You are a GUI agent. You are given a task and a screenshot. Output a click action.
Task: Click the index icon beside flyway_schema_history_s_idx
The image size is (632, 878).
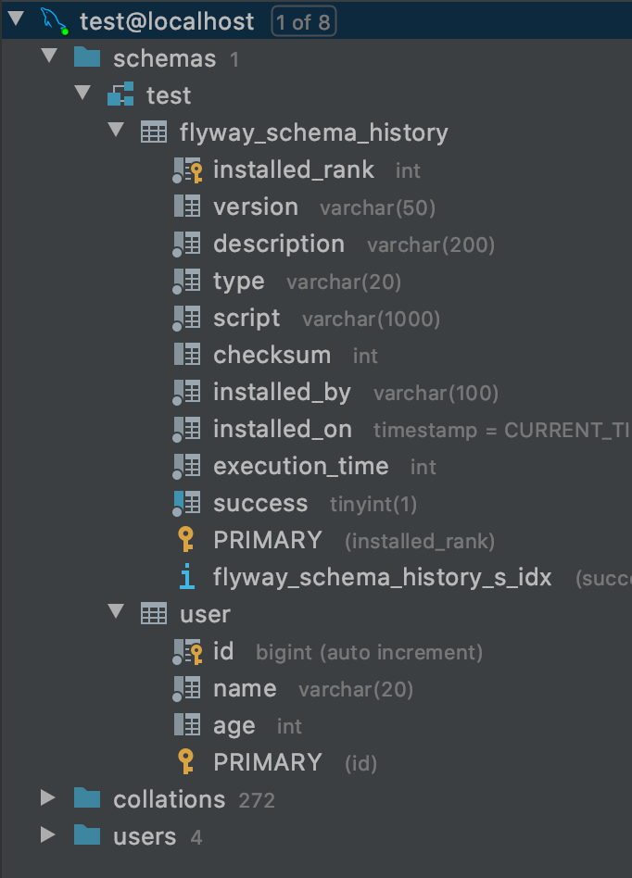(x=190, y=577)
